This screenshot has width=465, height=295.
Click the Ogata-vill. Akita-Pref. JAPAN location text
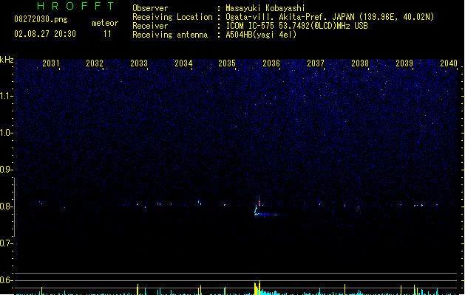click(x=330, y=17)
